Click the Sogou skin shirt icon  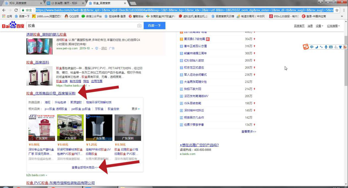[x=340, y=47]
